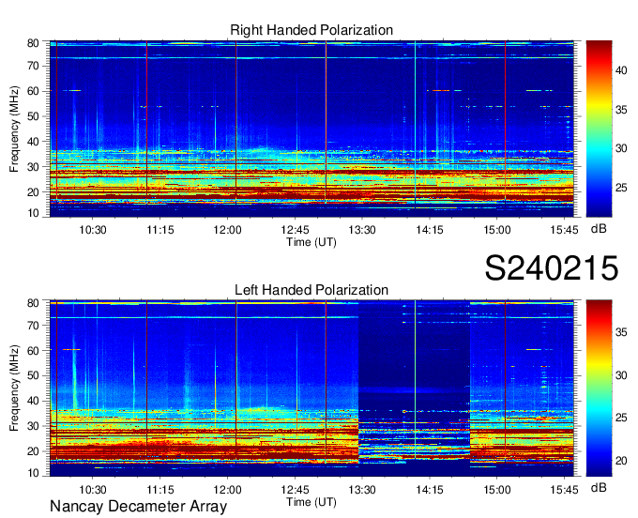Image resolution: width=638 pixels, height=518 pixels.
Task: Click the 'dB' unit label beside lower color bar
Action: [x=599, y=487]
